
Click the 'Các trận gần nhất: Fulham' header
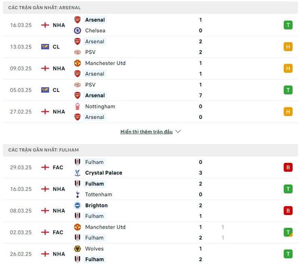[x=43, y=150]
